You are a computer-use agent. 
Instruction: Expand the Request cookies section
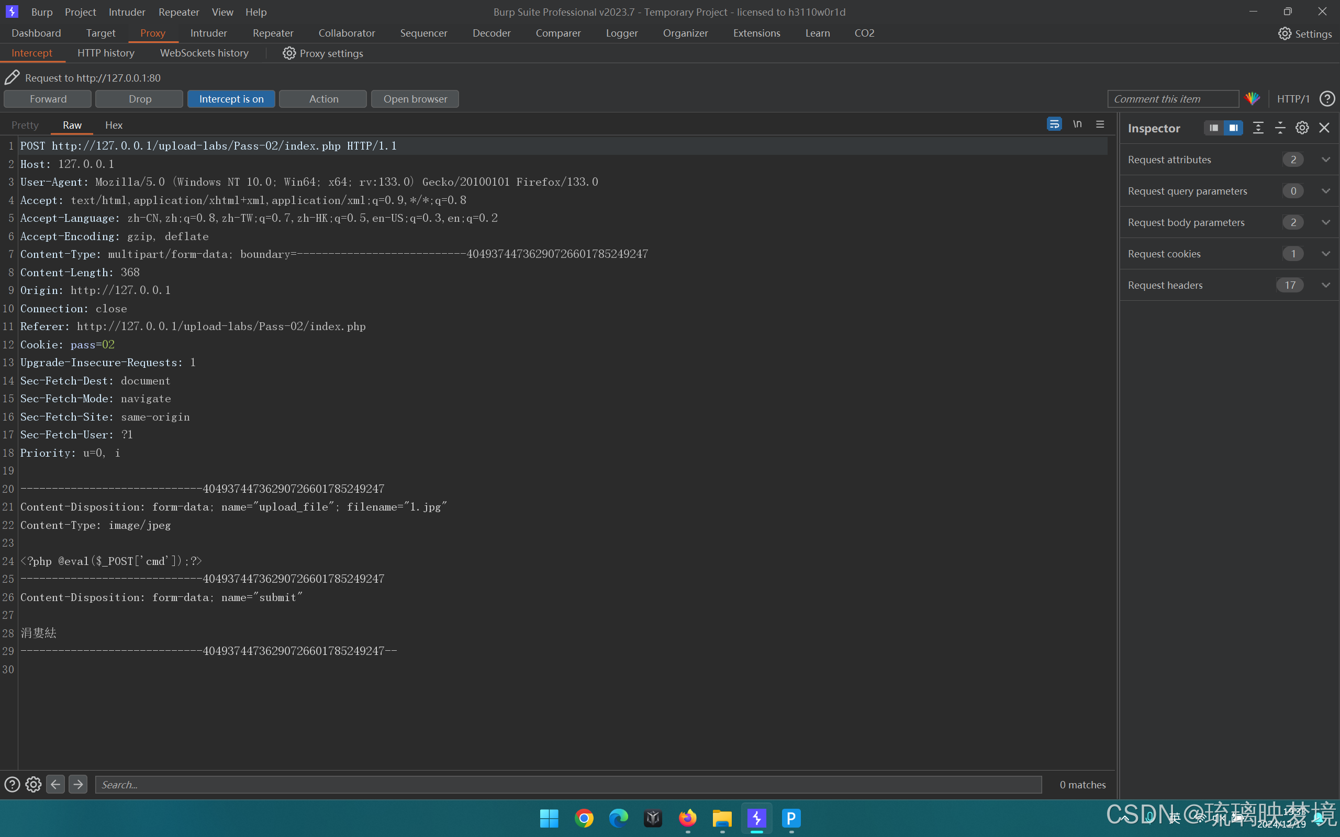pyautogui.click(x=1325, y=254)
